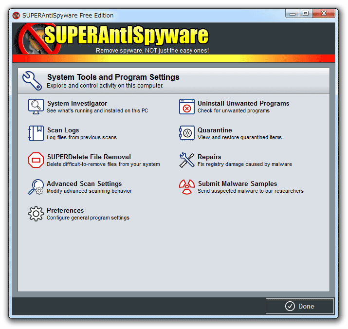Close the SUPERAntiSpyware window
348x329 pixels.
pos(324,14)
